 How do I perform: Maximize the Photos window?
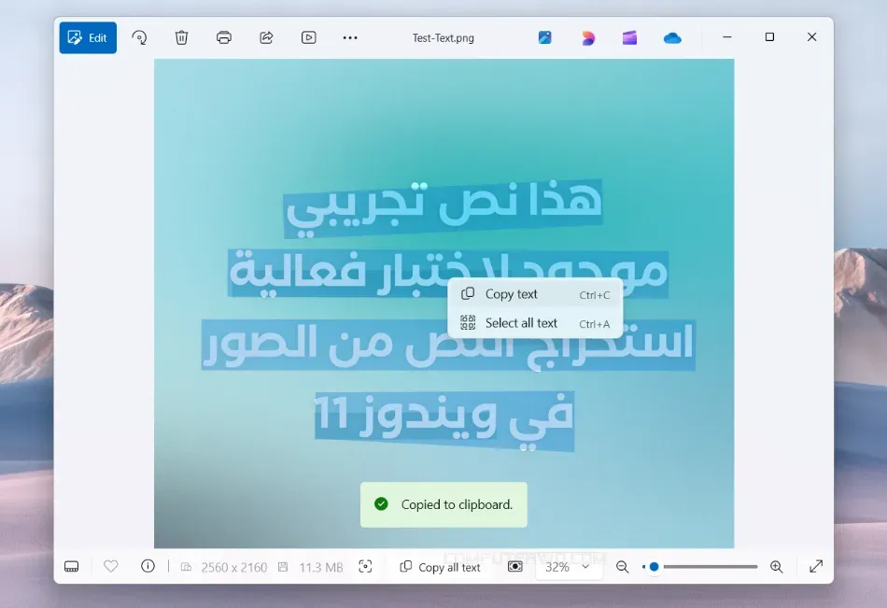[x=769, y=36]
